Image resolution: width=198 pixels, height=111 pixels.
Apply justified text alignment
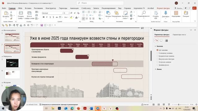(93, 18)
